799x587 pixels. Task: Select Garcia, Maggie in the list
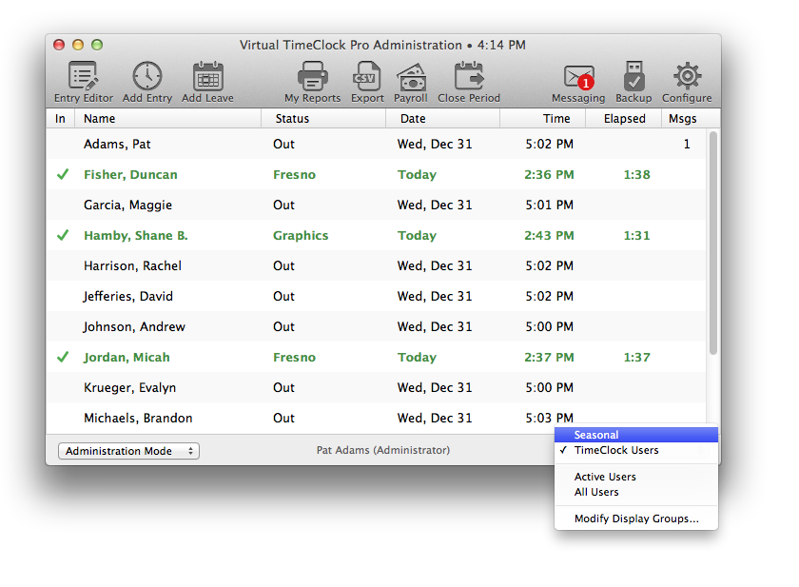127,205
